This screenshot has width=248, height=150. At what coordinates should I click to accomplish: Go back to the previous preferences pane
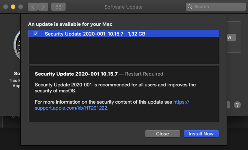(x=33, y=7)
